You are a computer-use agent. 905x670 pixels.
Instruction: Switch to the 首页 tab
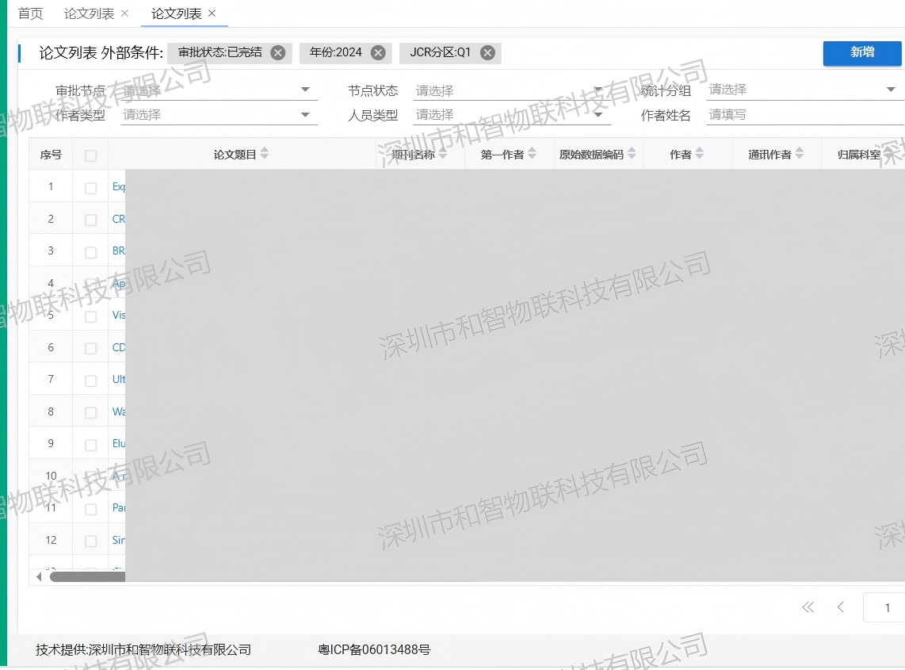(x=31, y=13)
